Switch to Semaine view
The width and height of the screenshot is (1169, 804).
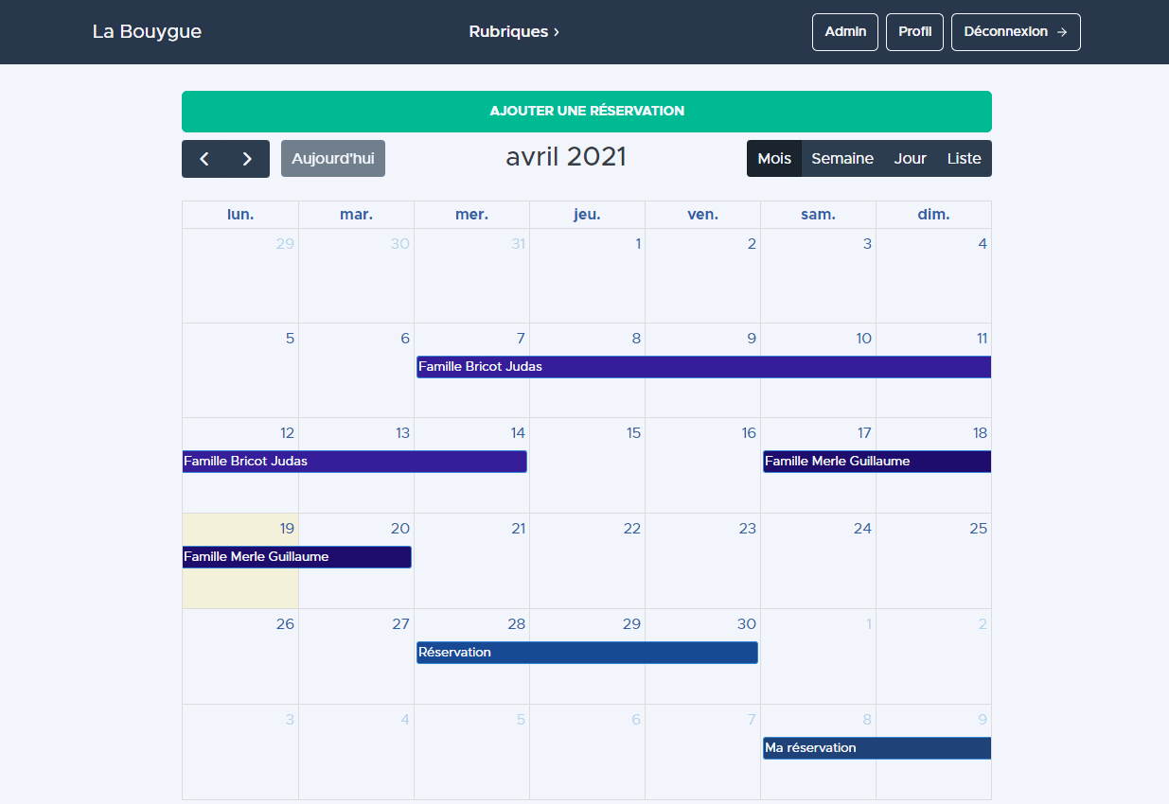point(841,159)
